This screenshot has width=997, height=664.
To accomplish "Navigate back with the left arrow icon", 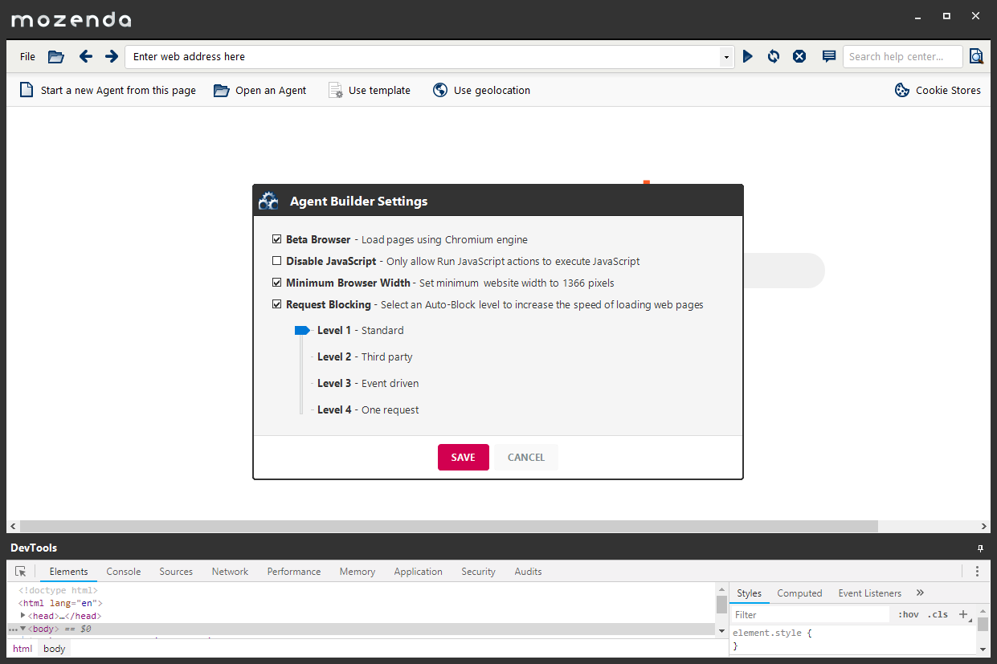I will [86, 56].
